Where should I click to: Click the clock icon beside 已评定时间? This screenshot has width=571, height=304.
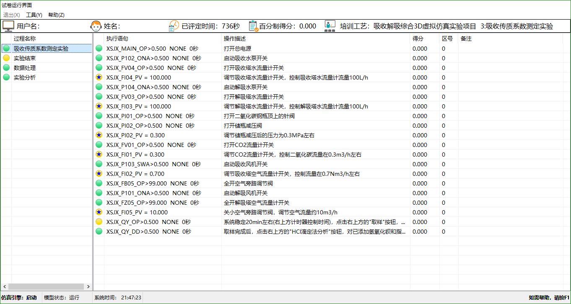(x=174, y=26)
